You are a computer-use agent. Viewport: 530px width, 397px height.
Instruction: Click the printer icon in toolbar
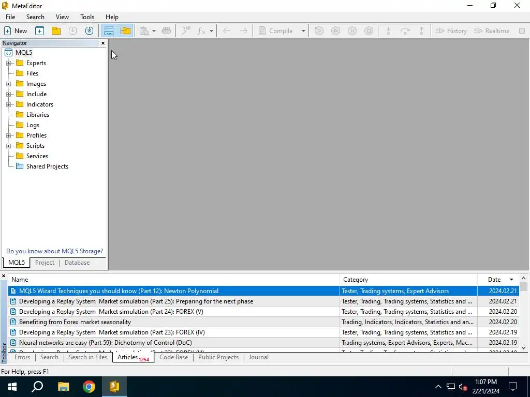[166, 30]
